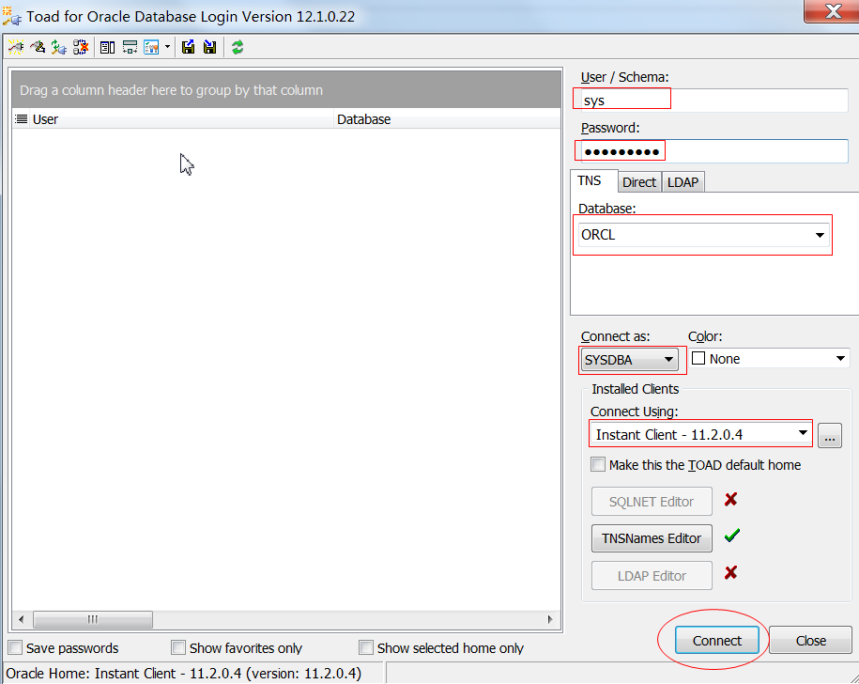Toggle the detail panel layout icon
859x684 pixels.
click(x=107, y=48)
